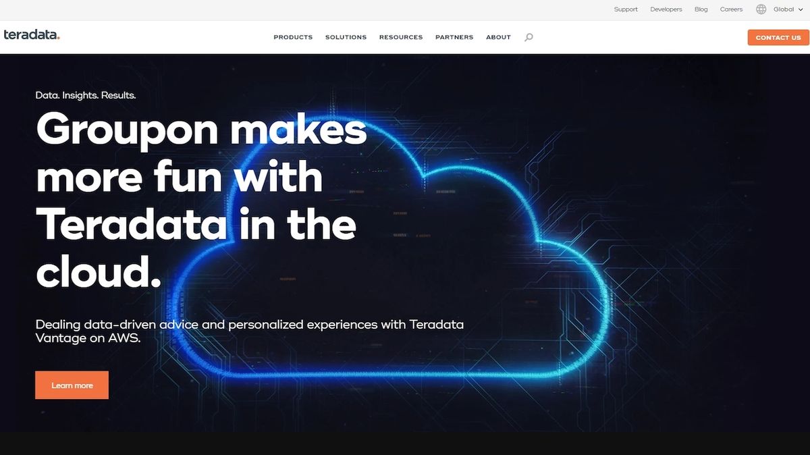This screenshot has height=455, width=810.
Task: Click the "Groupon makes more fun" headline
Action: pyautogui.click(x=201, y=200)
